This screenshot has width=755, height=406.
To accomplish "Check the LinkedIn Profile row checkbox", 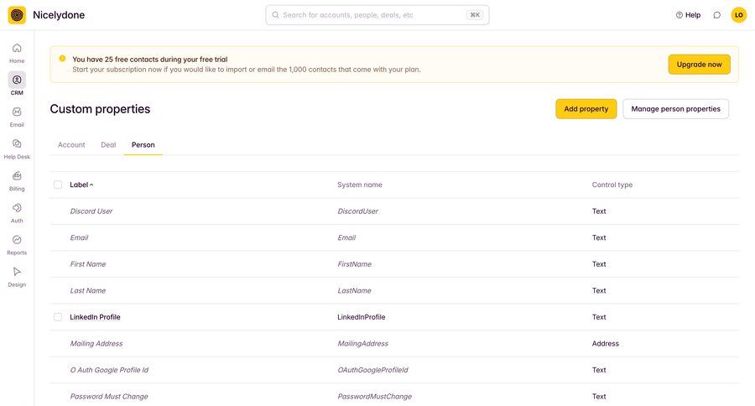I will point(58,317).
